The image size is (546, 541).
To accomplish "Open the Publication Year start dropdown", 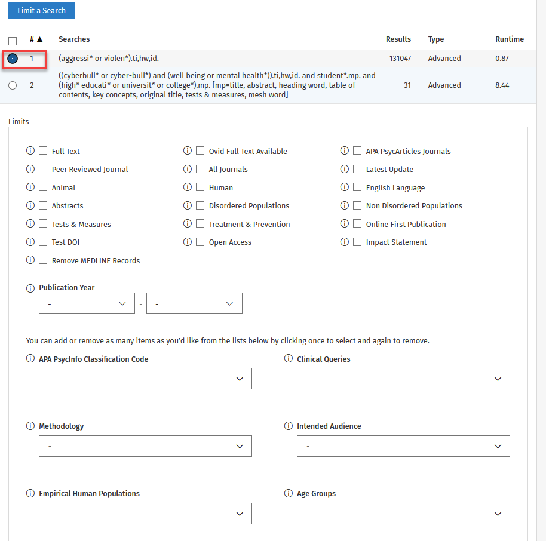I will pyautogui.click(x=87, y=303).
